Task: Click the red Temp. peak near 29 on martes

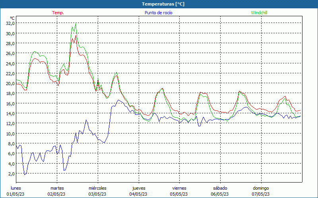Action: coord(76,36)
